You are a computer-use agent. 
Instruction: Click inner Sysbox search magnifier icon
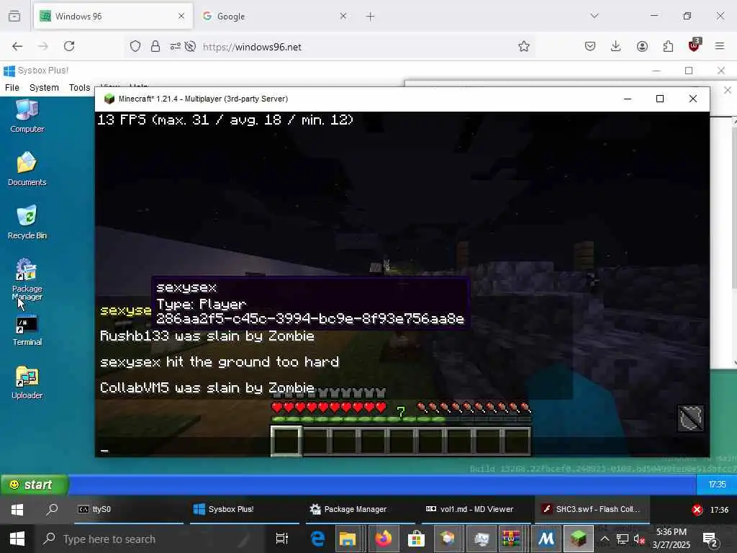52,509
